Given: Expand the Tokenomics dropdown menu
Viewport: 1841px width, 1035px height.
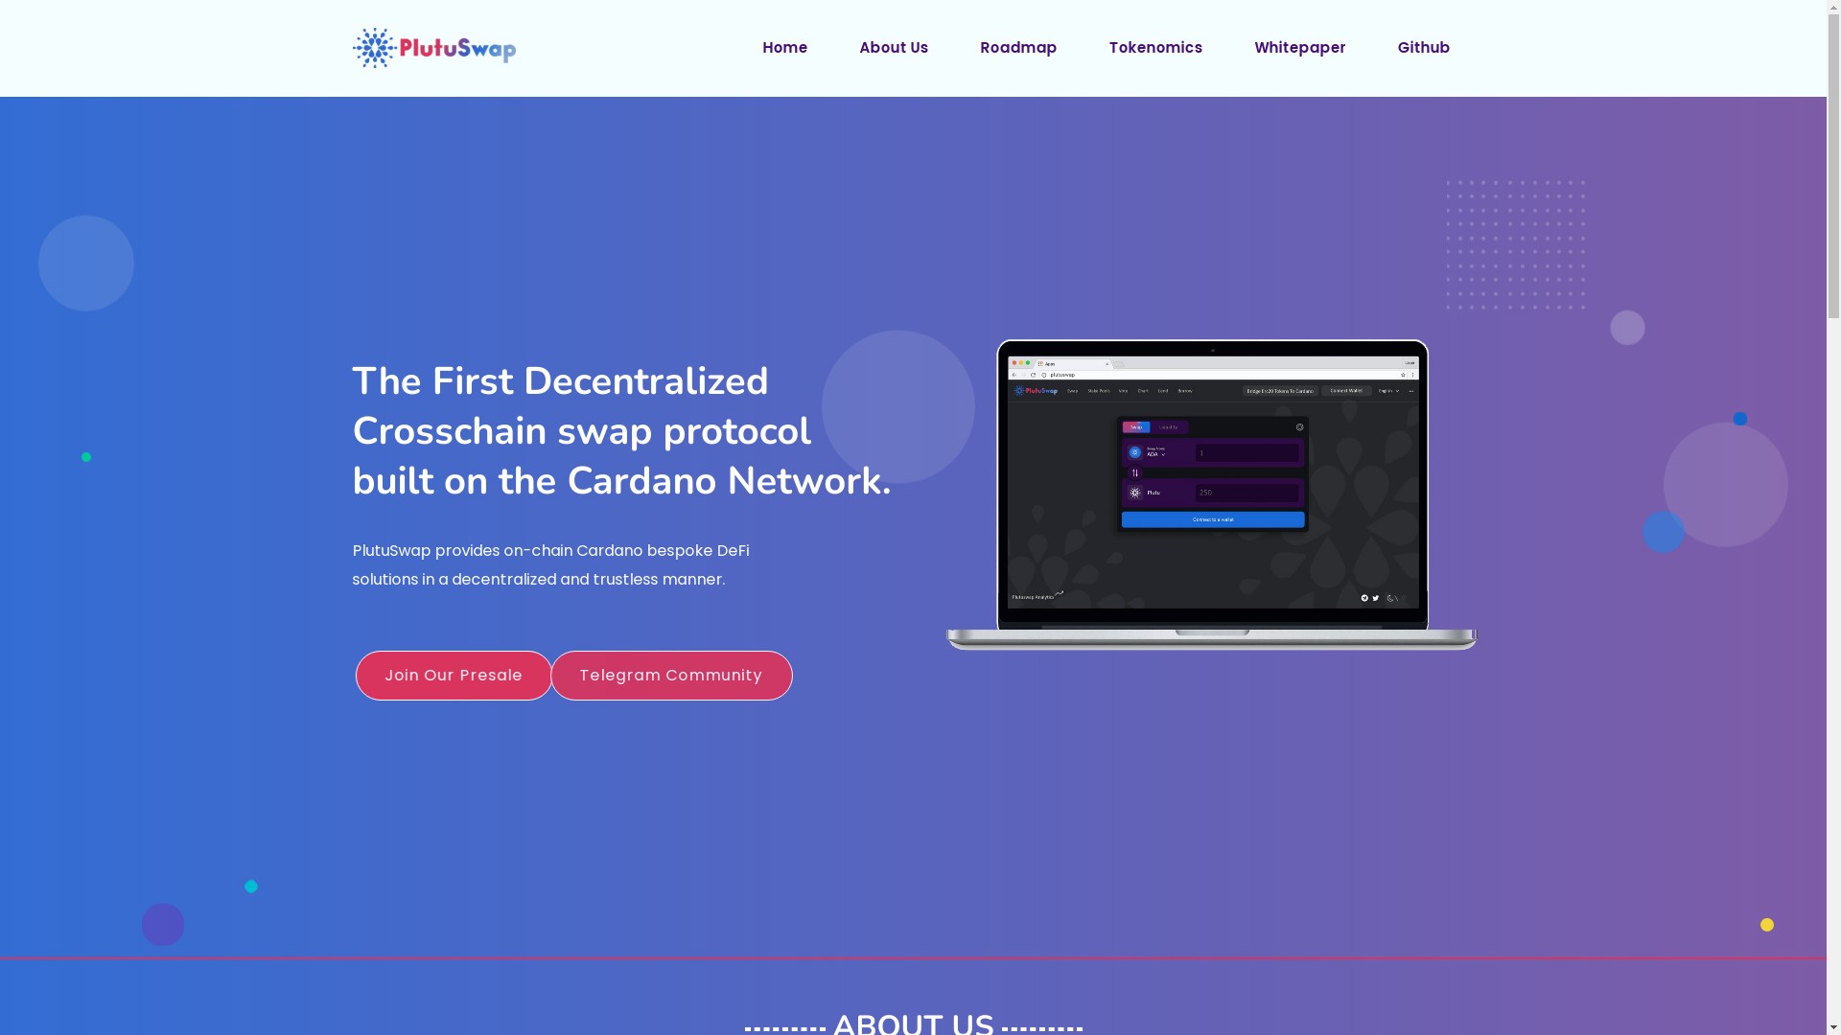Looking at the screenshot, I should pyautogui.click(x=1154, y=48).
